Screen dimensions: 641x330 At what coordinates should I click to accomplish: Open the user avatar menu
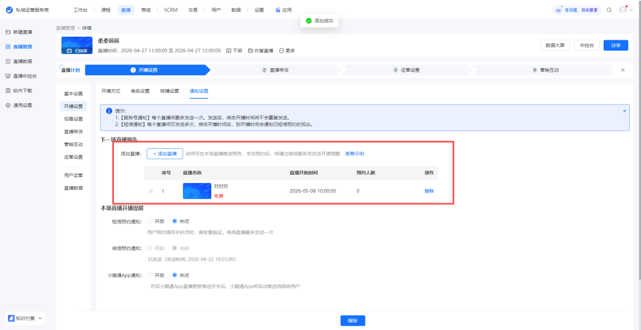click(625, 10)
